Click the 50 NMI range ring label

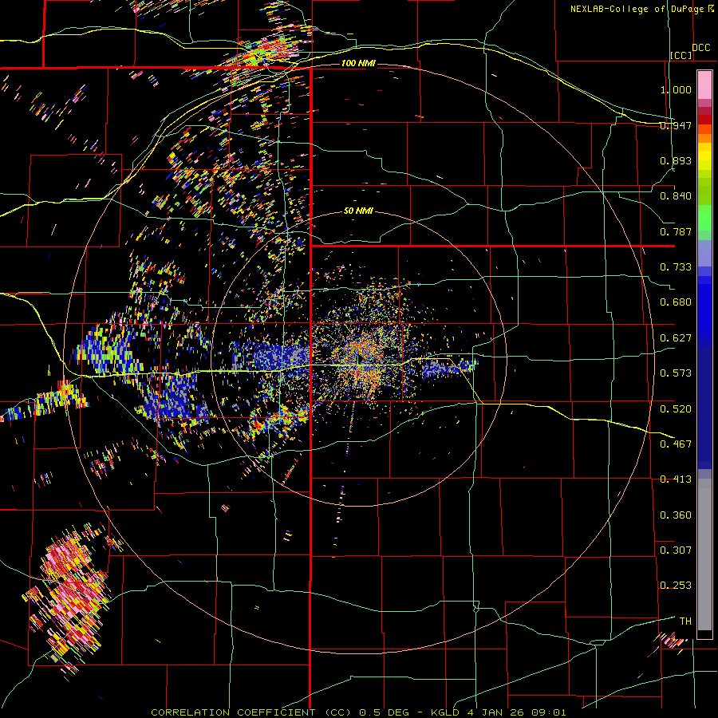(358, 211)
